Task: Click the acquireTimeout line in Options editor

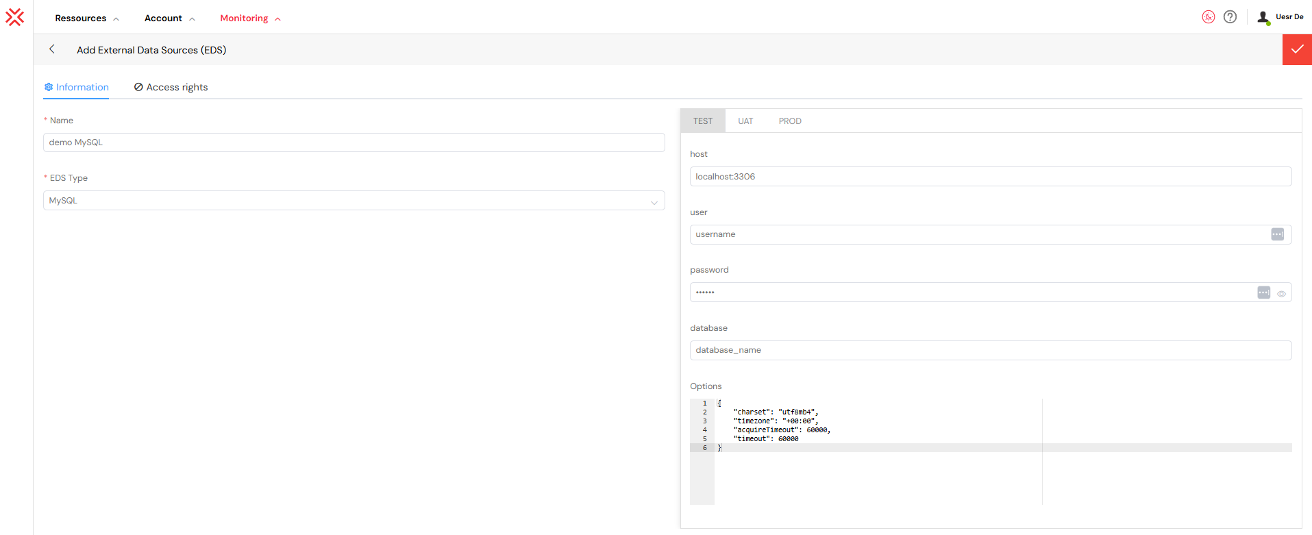Action: [782, 430]
